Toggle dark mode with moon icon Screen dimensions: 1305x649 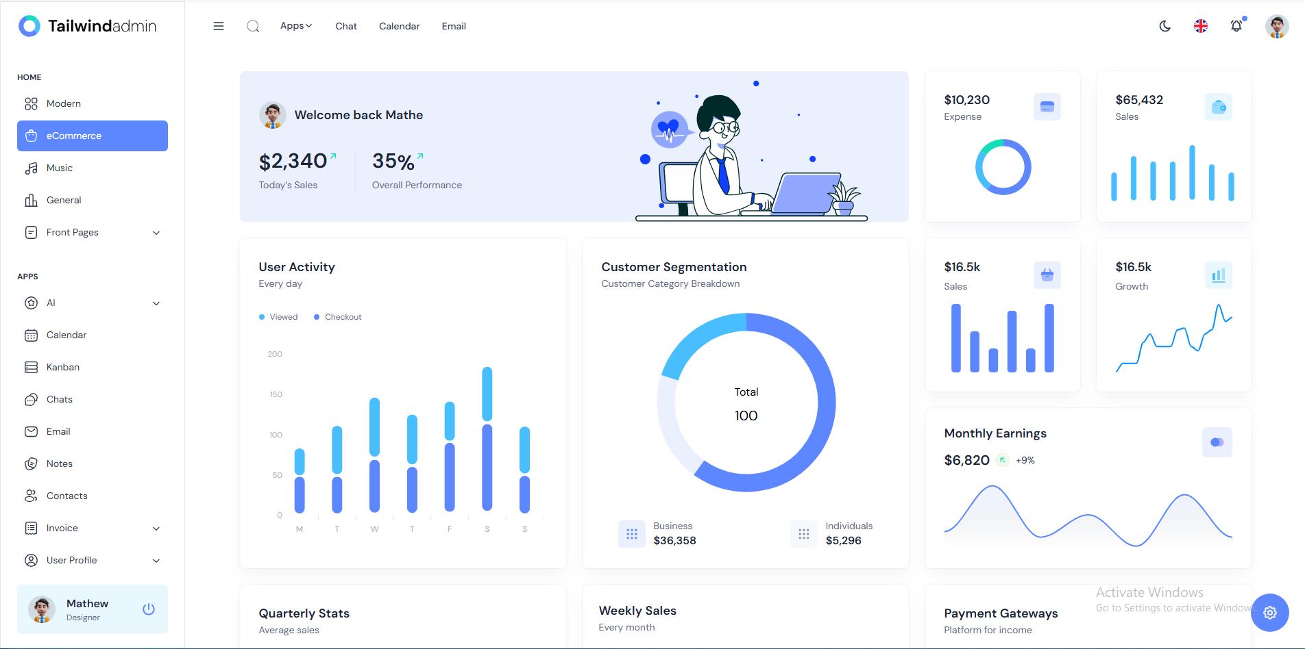tap(1164, 26)
